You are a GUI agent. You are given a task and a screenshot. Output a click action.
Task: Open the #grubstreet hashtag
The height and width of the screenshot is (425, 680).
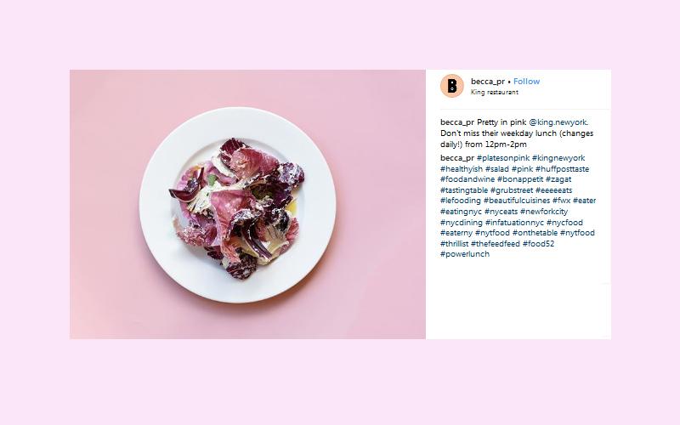click(x=512, y=190)
